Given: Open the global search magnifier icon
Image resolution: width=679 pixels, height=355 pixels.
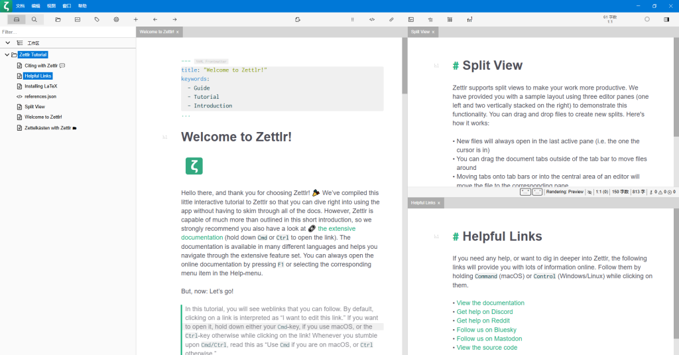Looking at the screenshot, I should coord(34,19).
